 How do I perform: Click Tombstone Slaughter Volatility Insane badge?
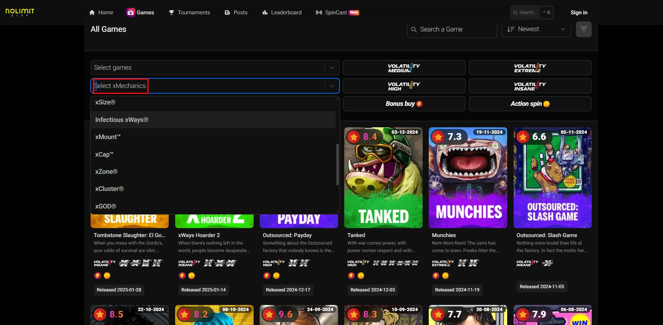[105, 263]
